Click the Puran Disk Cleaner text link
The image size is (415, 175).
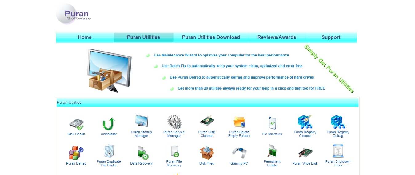[207, 134]
